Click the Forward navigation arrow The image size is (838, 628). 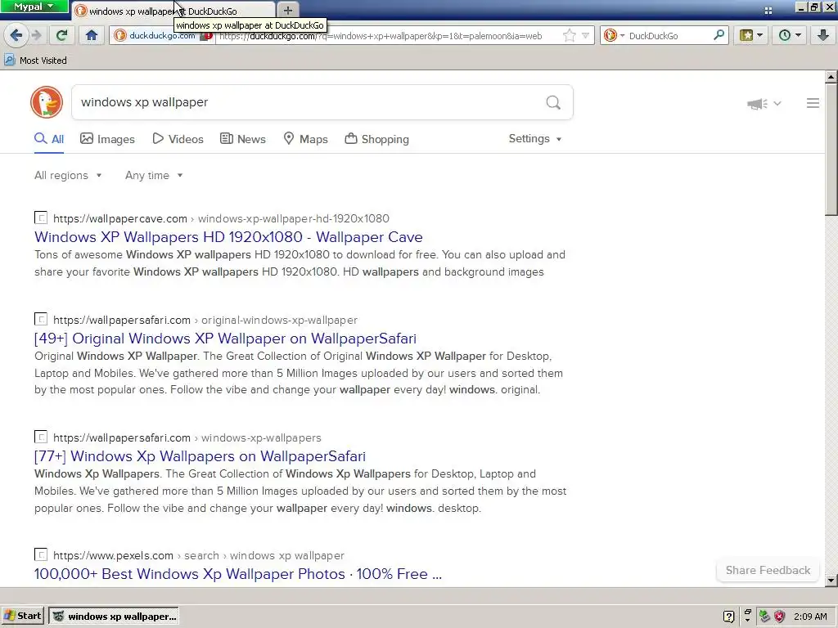36,36
